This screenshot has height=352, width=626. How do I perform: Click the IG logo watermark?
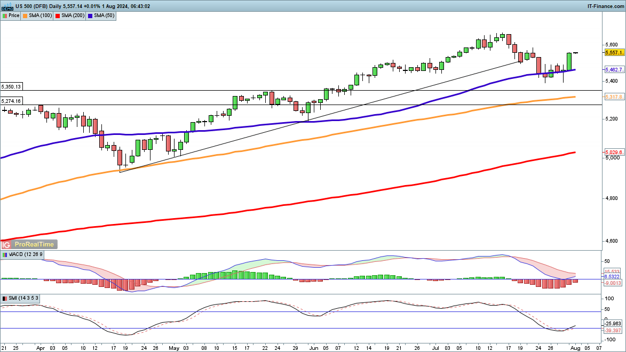tap(6, 244)
